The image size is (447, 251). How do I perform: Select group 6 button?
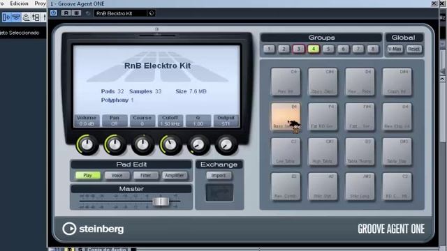(343, 49)
